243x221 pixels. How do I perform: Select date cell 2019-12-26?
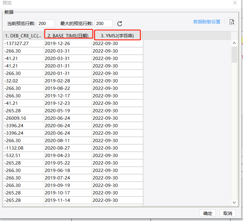pyautogui.click(x=68, y=44)
